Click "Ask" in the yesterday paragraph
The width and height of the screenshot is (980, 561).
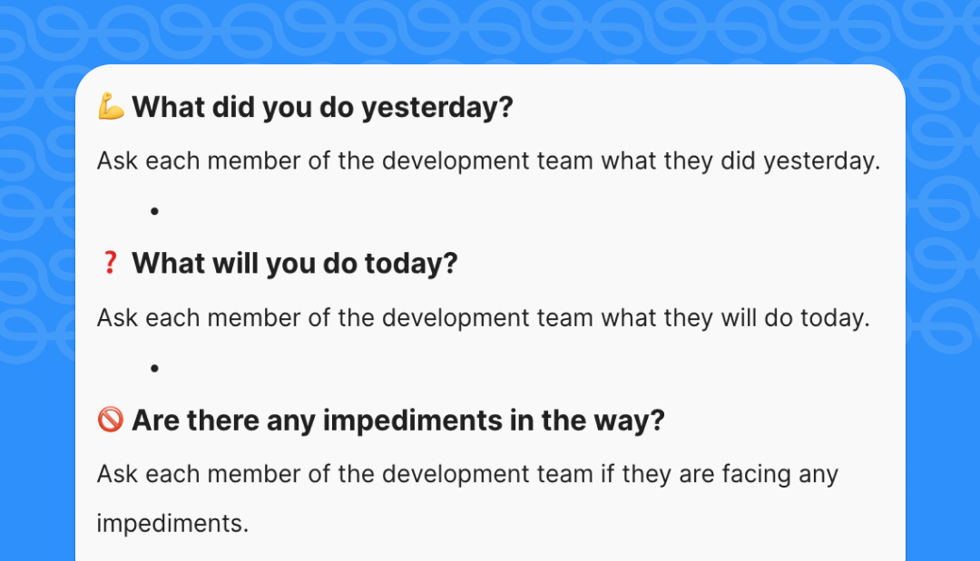[117, 161]
